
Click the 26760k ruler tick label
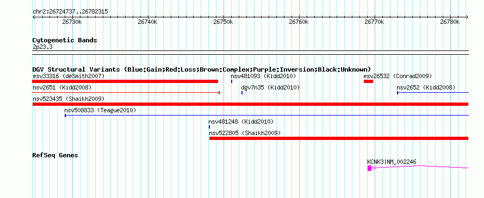tap(299, 22)
